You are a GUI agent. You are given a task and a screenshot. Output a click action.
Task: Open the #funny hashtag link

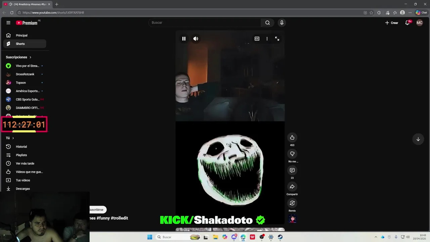pyautogui.click(x=103, y=218)
